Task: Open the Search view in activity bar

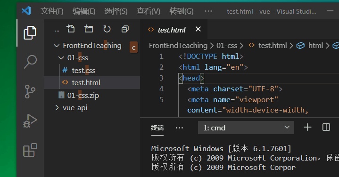Action: point(30,62)
